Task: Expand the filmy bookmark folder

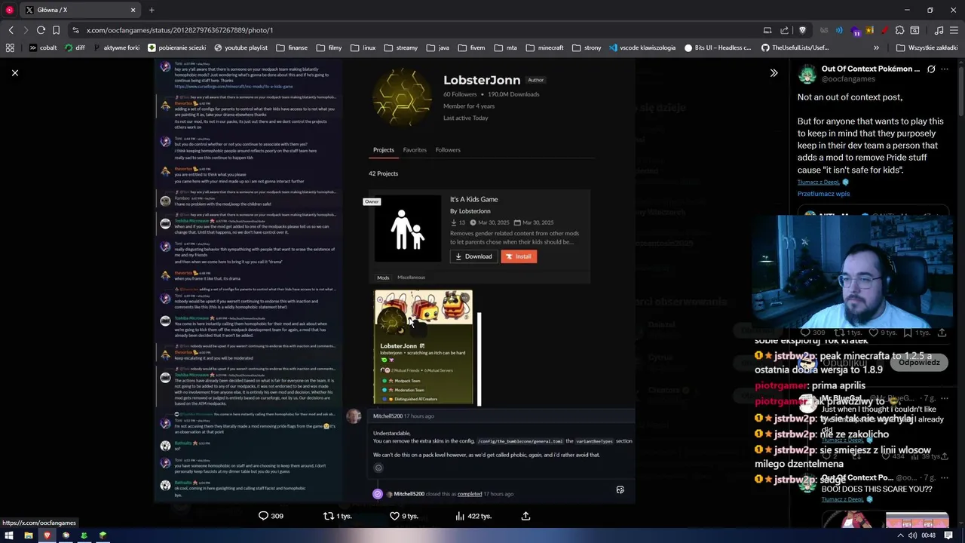Action: pyautogui.click(x=329, y=48)
